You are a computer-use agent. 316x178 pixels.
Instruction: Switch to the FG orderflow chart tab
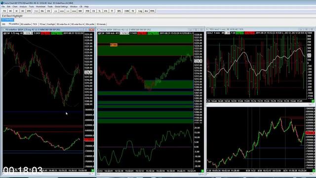pos(14,24)
